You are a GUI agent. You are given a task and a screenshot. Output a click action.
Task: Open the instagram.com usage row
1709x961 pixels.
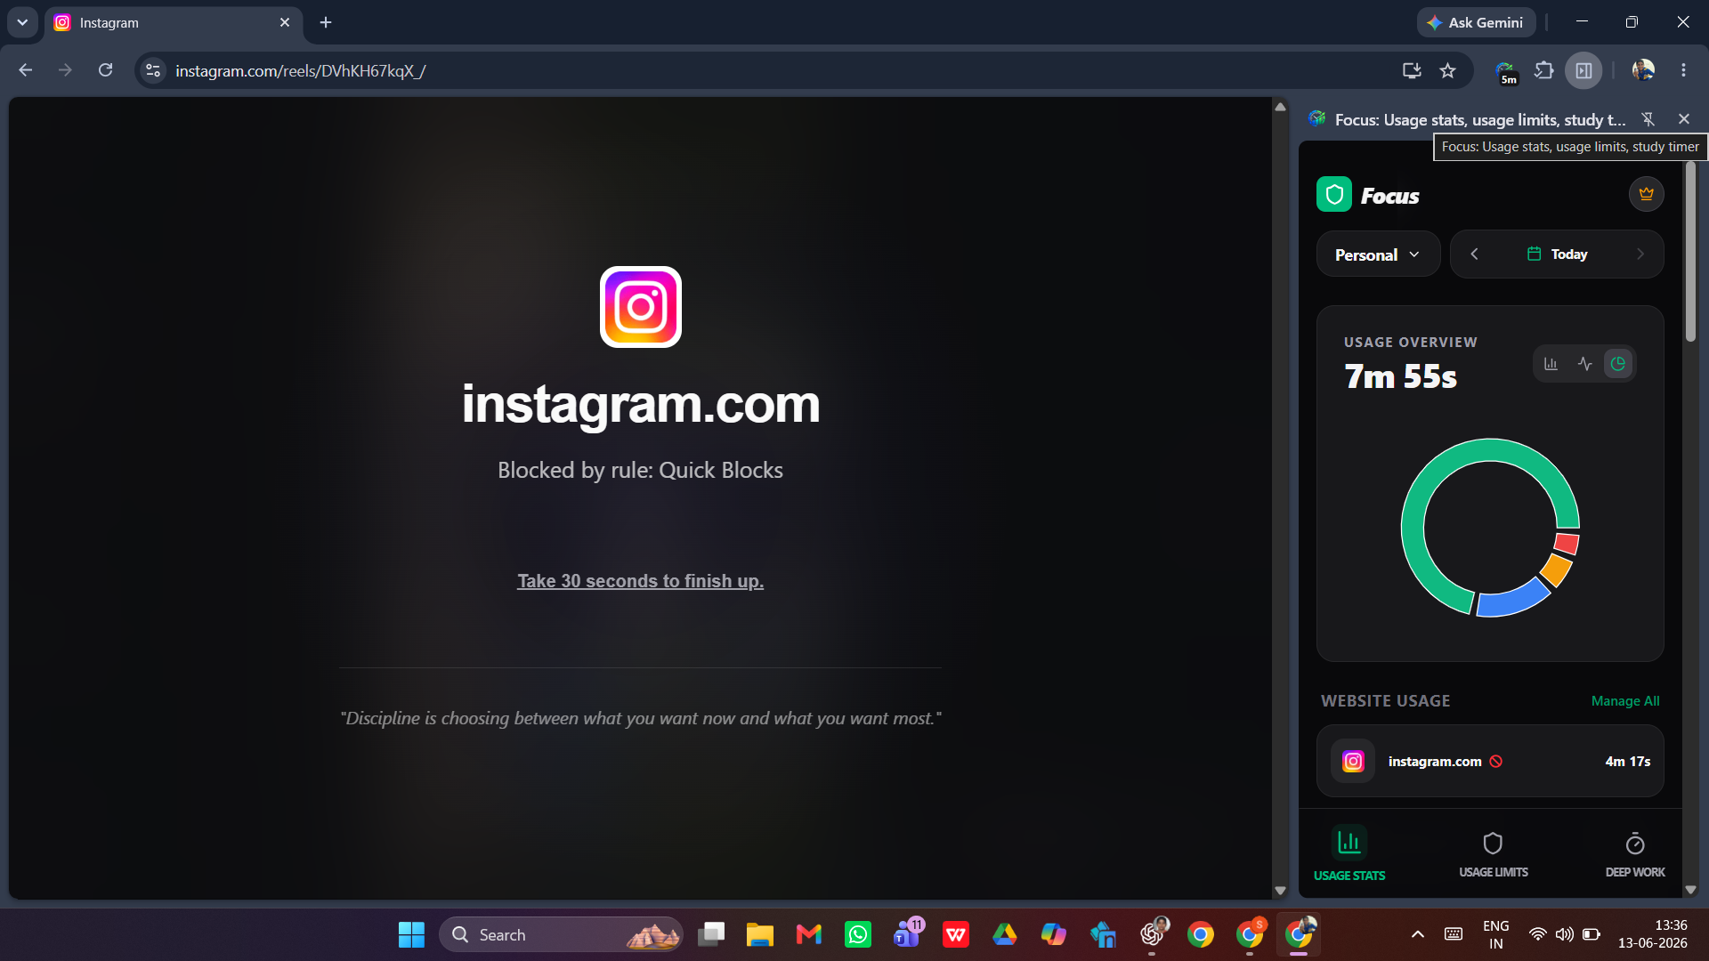click(1490, 762)
